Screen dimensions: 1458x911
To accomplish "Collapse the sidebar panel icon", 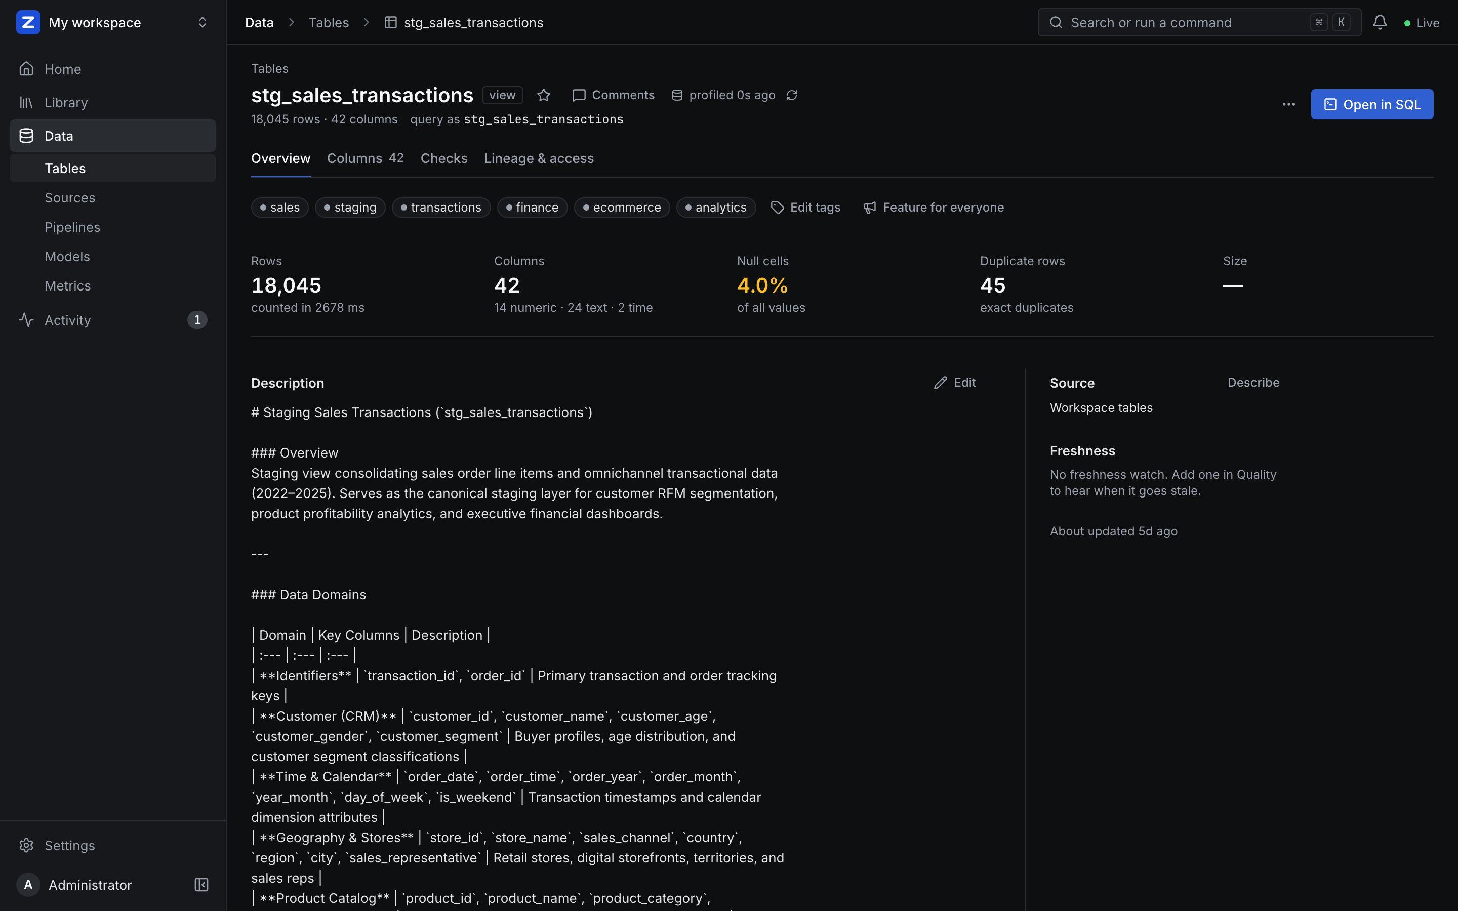I will click(201, 885).
